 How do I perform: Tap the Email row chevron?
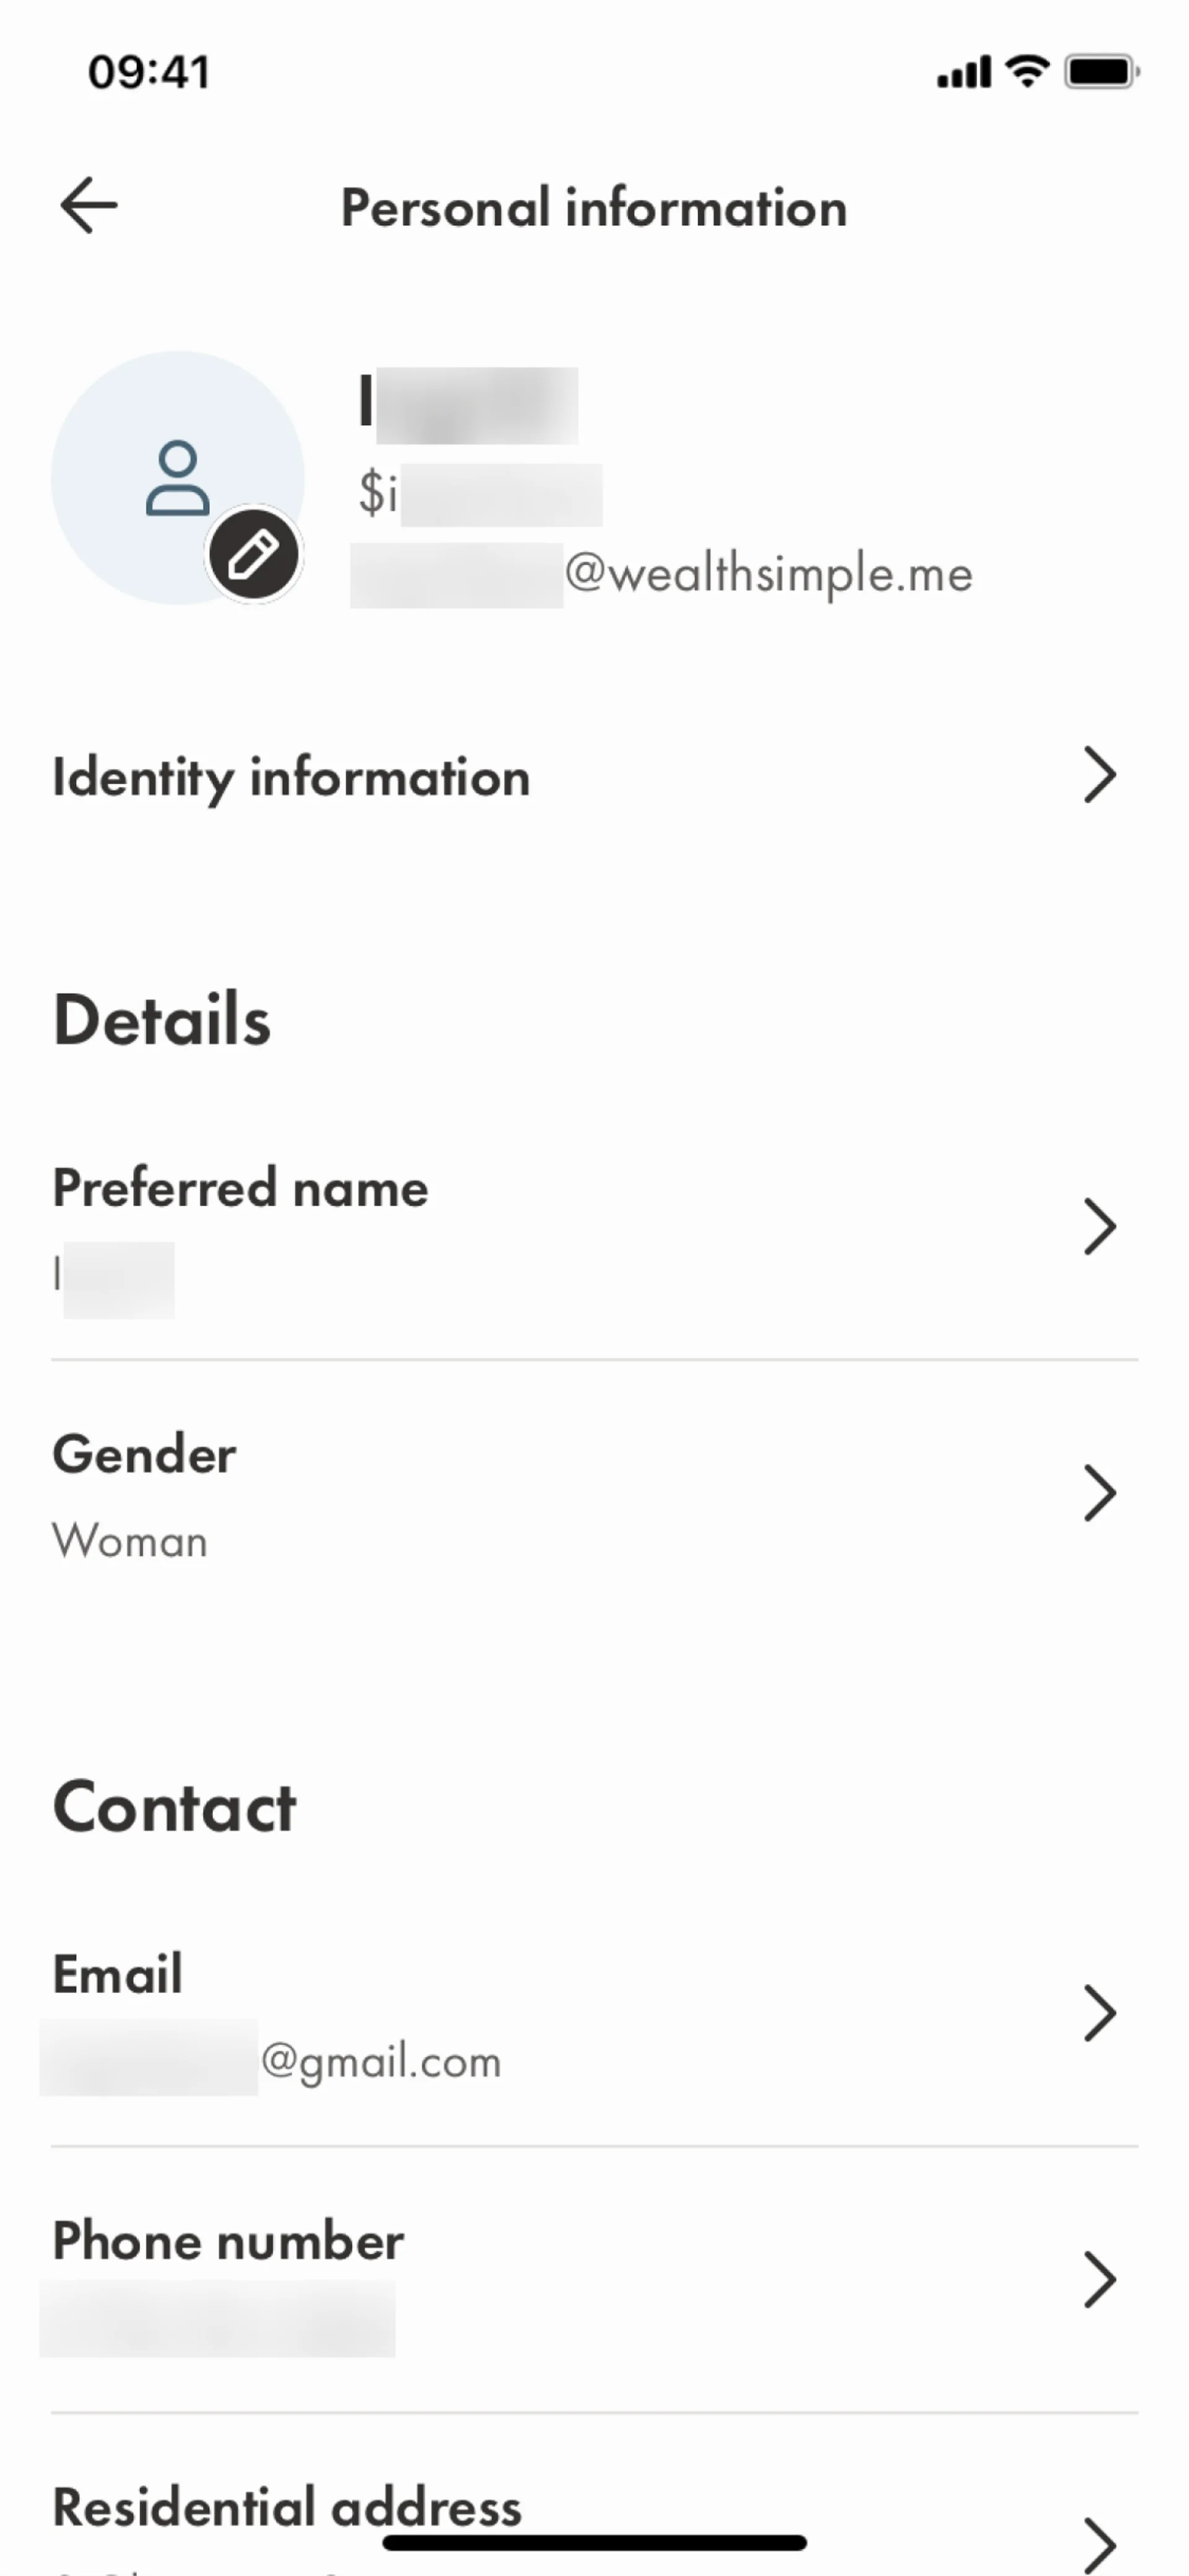pyautogui.click(x=1099, y=2013)
